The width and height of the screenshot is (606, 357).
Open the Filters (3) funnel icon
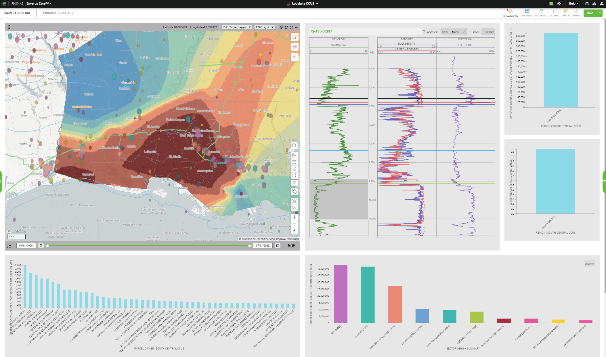[x=541, y=12]
